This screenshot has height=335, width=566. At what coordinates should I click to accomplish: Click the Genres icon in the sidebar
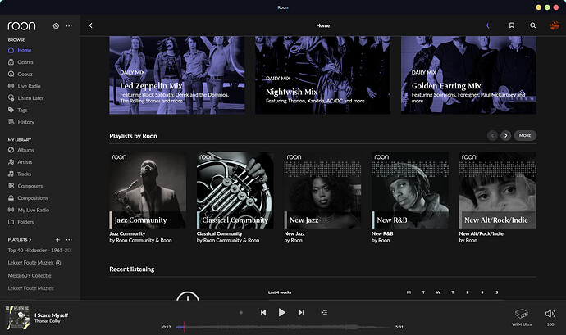(11, 62)
